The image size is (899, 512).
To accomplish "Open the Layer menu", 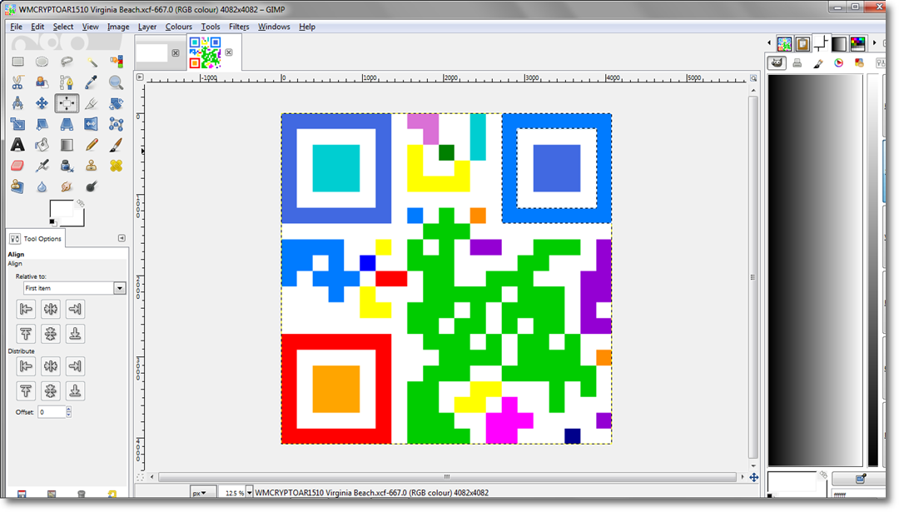I will pyautogui.click(x=147, y=27).
